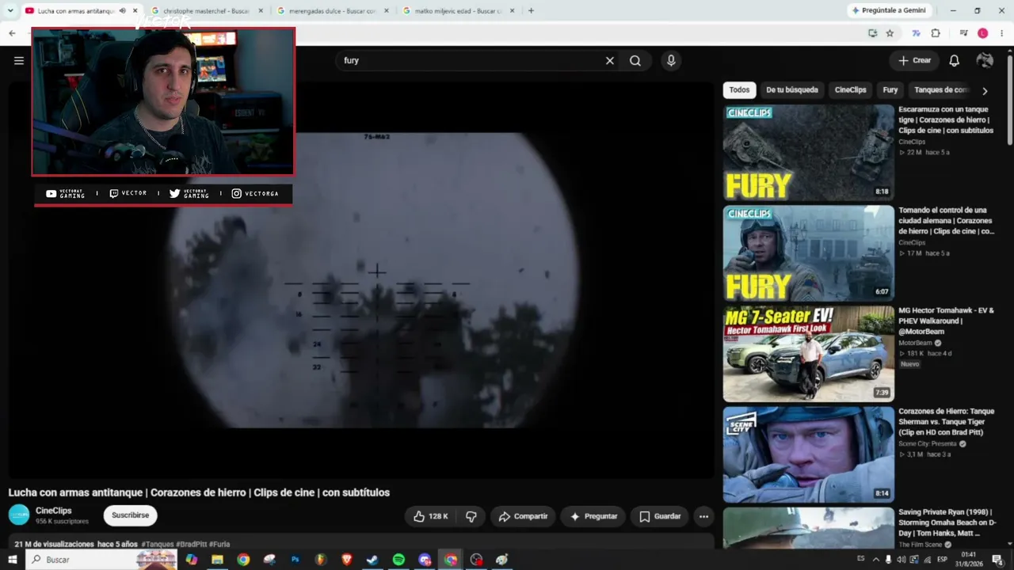Click the Compartir share button
This screenshot has width=1014, height=570.
coord(523,516)
